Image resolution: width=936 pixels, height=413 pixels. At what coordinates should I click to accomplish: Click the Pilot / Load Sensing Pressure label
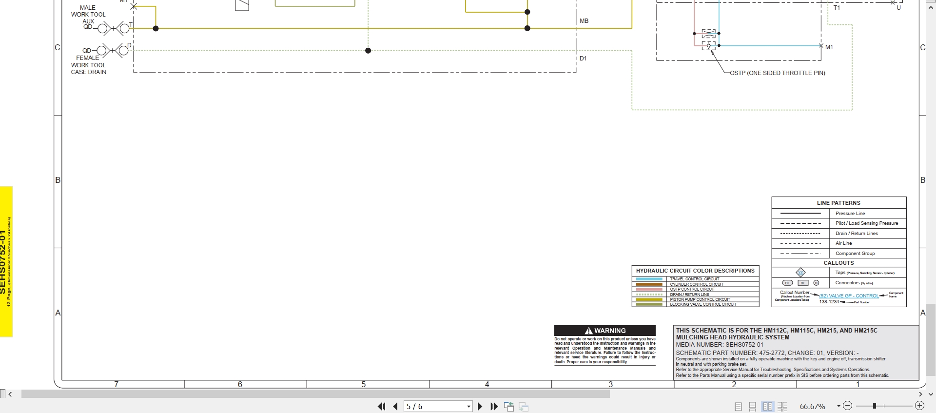tap(867, 223)
